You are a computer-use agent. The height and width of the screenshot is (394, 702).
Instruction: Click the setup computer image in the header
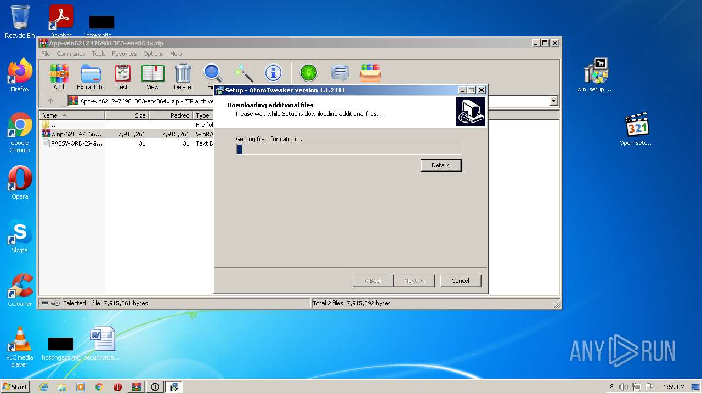pos(471,112)
